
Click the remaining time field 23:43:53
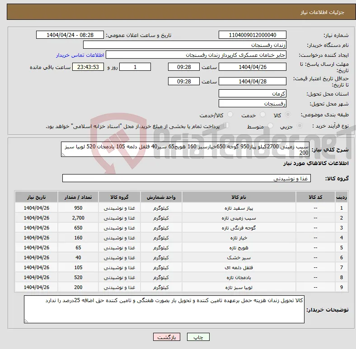(88, 67)
